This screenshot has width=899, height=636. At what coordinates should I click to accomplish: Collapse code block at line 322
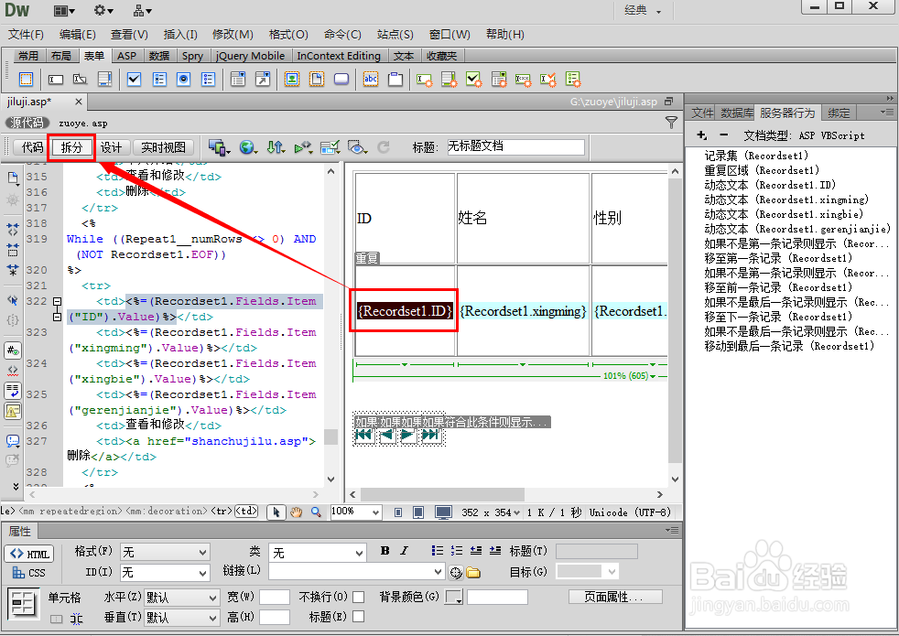57,301
